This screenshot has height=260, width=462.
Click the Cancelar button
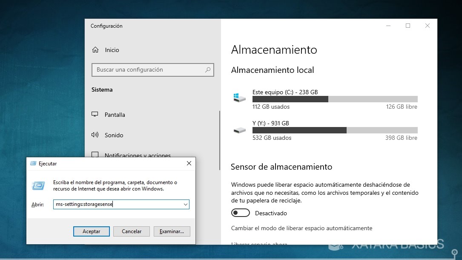coord(131,231)
